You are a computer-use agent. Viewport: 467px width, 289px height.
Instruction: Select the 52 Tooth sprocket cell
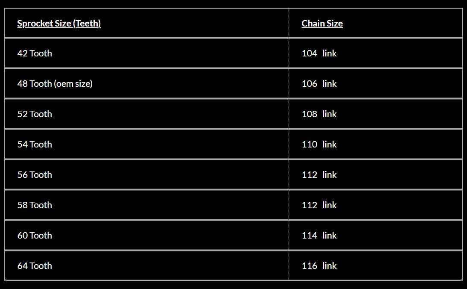tap(35, 114)
